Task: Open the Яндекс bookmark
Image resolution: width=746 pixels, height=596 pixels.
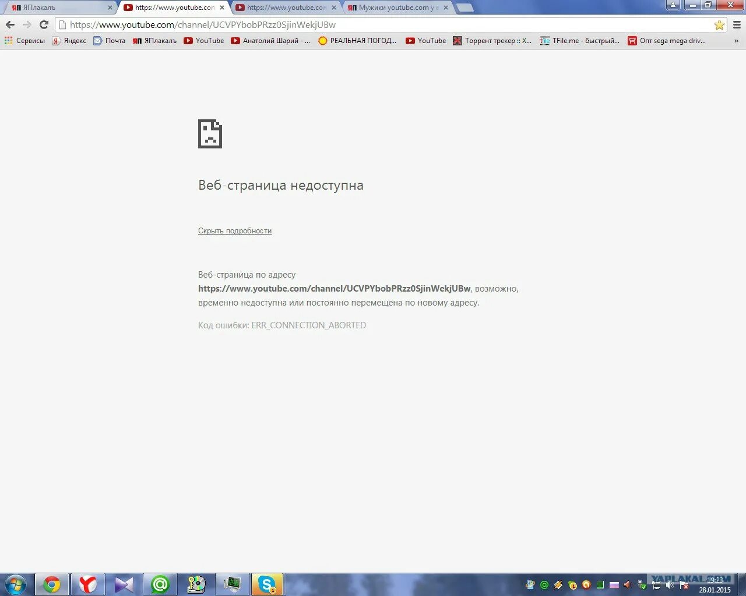Action: click(69, 41)
